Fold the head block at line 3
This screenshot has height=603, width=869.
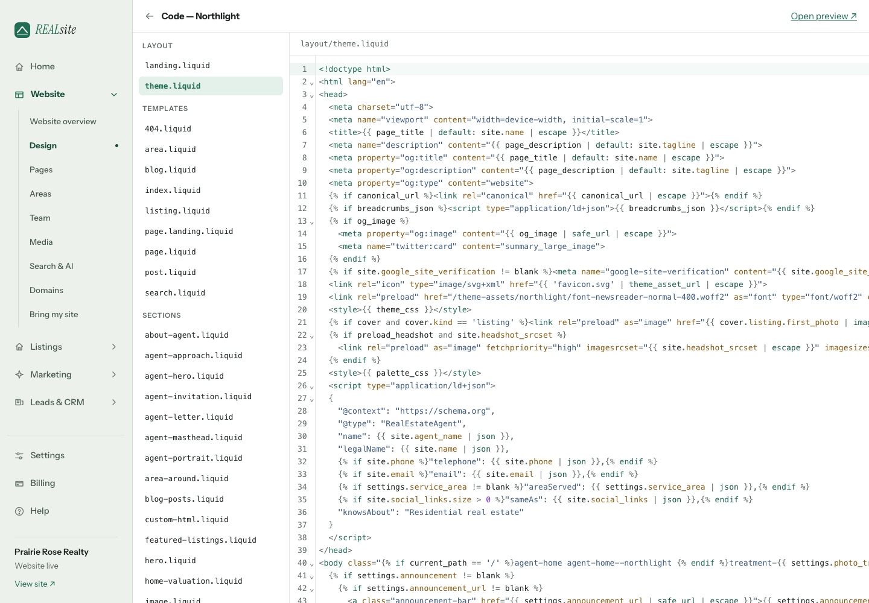[312, 95]
